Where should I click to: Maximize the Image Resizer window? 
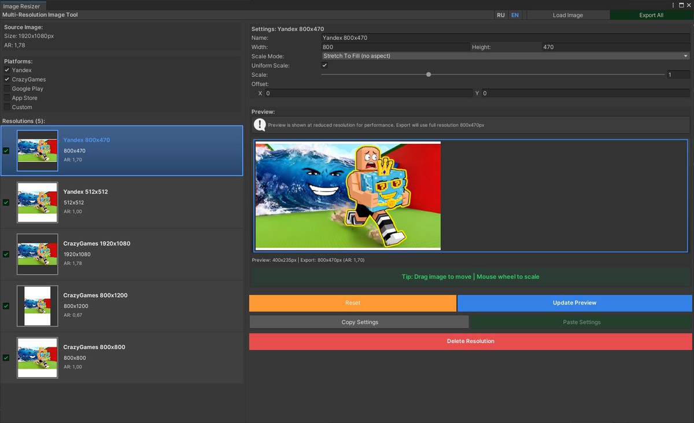click(681, 5)
